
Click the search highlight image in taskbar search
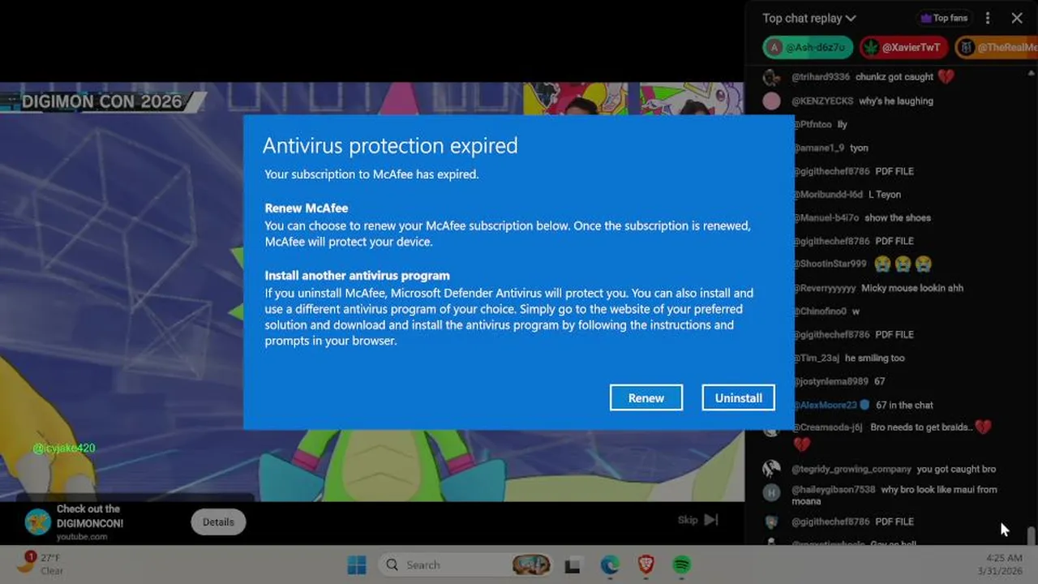[x=531, y=565]
